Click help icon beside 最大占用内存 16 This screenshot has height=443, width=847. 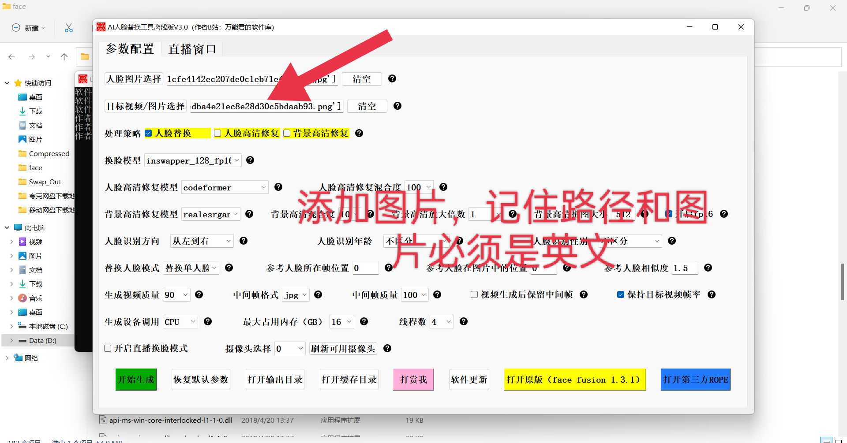[x=364, y=321]
